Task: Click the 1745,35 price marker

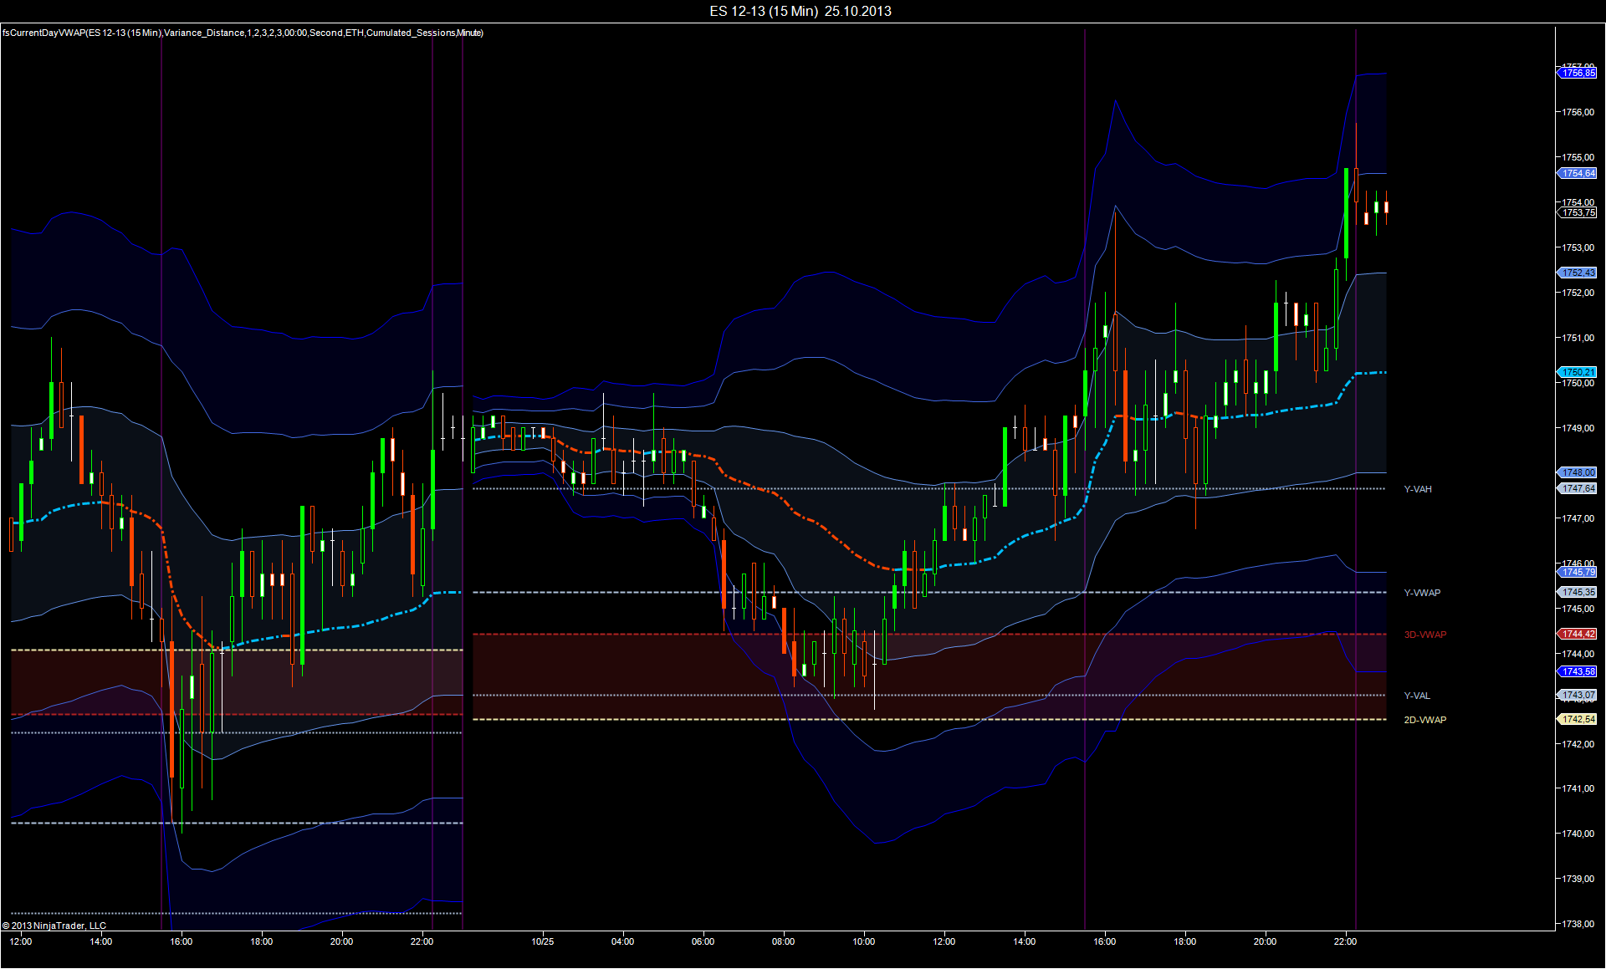Action: click(x=1578, y=593)
